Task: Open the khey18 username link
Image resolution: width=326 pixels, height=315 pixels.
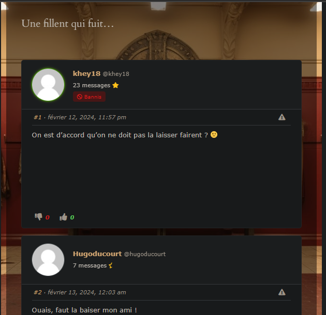Action: point(86,73)
